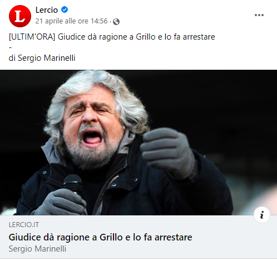Screen dimensions: 277x260
Task: Click the round info 'i' button on image
Action: (262, 215)
